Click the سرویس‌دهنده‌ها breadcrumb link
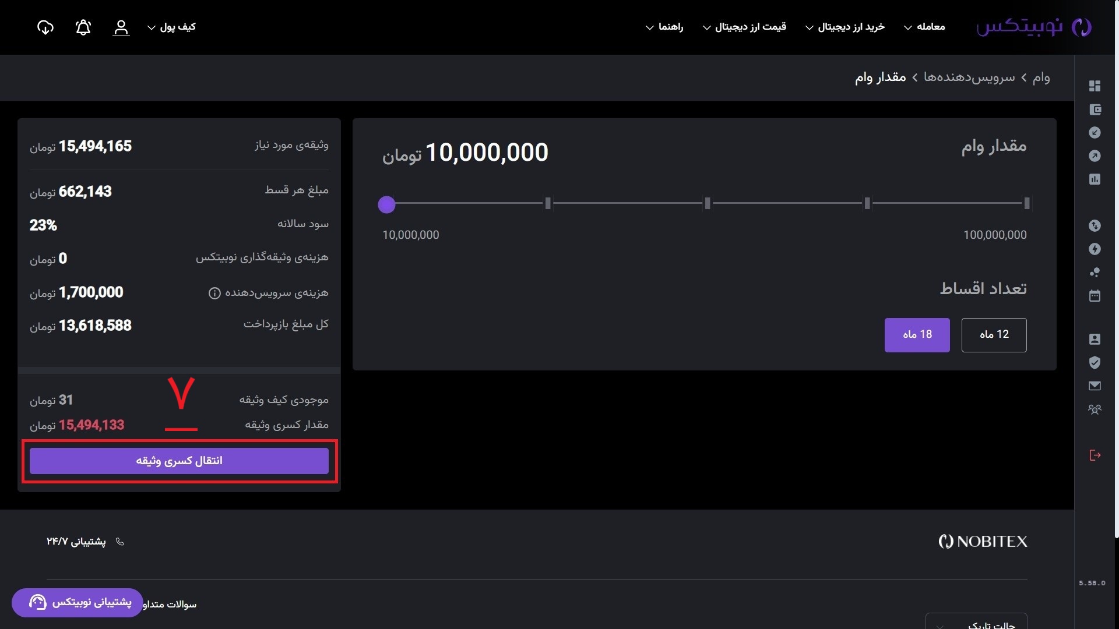Image resolution: width=1119 pixels, height=629 pixels. click(x=969, y=77)
